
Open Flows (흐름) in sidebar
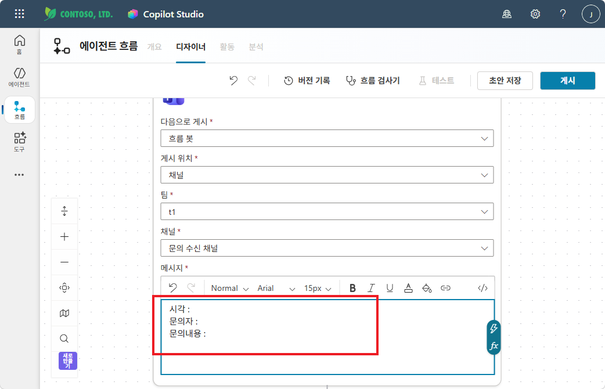click(20, 110)
